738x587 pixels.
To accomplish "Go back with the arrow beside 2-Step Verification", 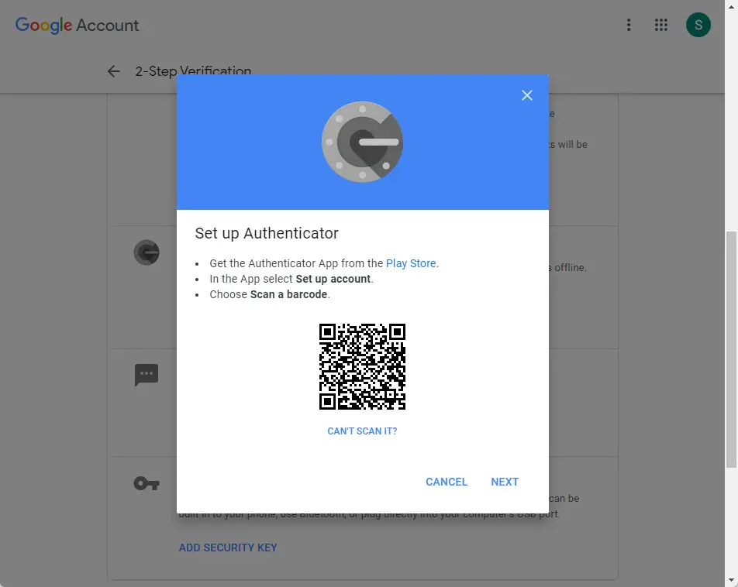I will (x=113, y=71).
